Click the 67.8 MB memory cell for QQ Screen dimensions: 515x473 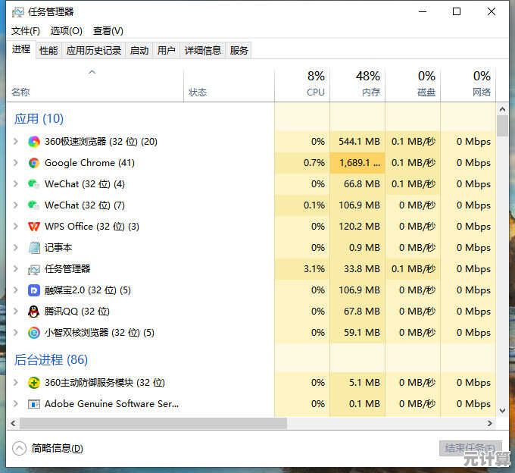[x=357, y=312]
